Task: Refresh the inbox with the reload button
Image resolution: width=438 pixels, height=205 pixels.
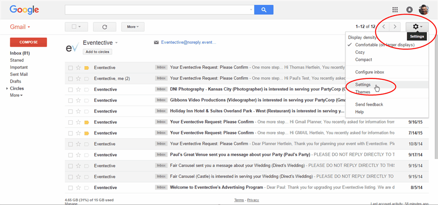Action: (105, 27)
